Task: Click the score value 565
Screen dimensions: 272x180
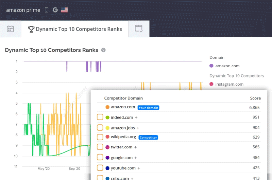Action: coord(256,147)
